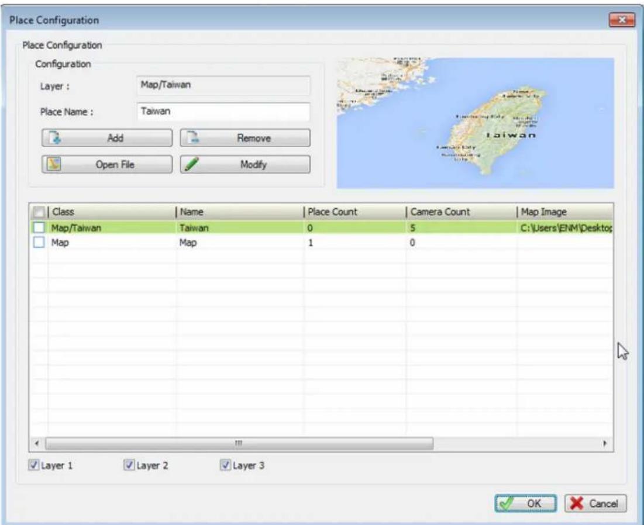The image size is (644, 525).
Task: Click the document icon on Remove button
Action: (x=193, y=137)
